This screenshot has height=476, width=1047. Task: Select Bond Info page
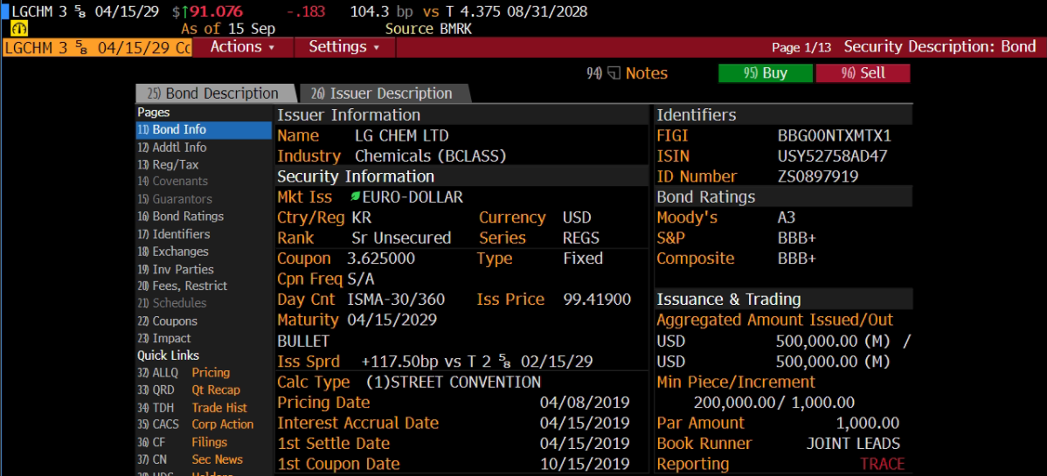click(203, 129)
